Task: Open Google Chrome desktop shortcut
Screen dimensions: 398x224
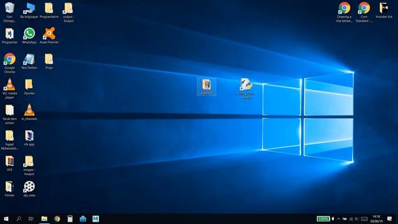Action: [10, 63]
